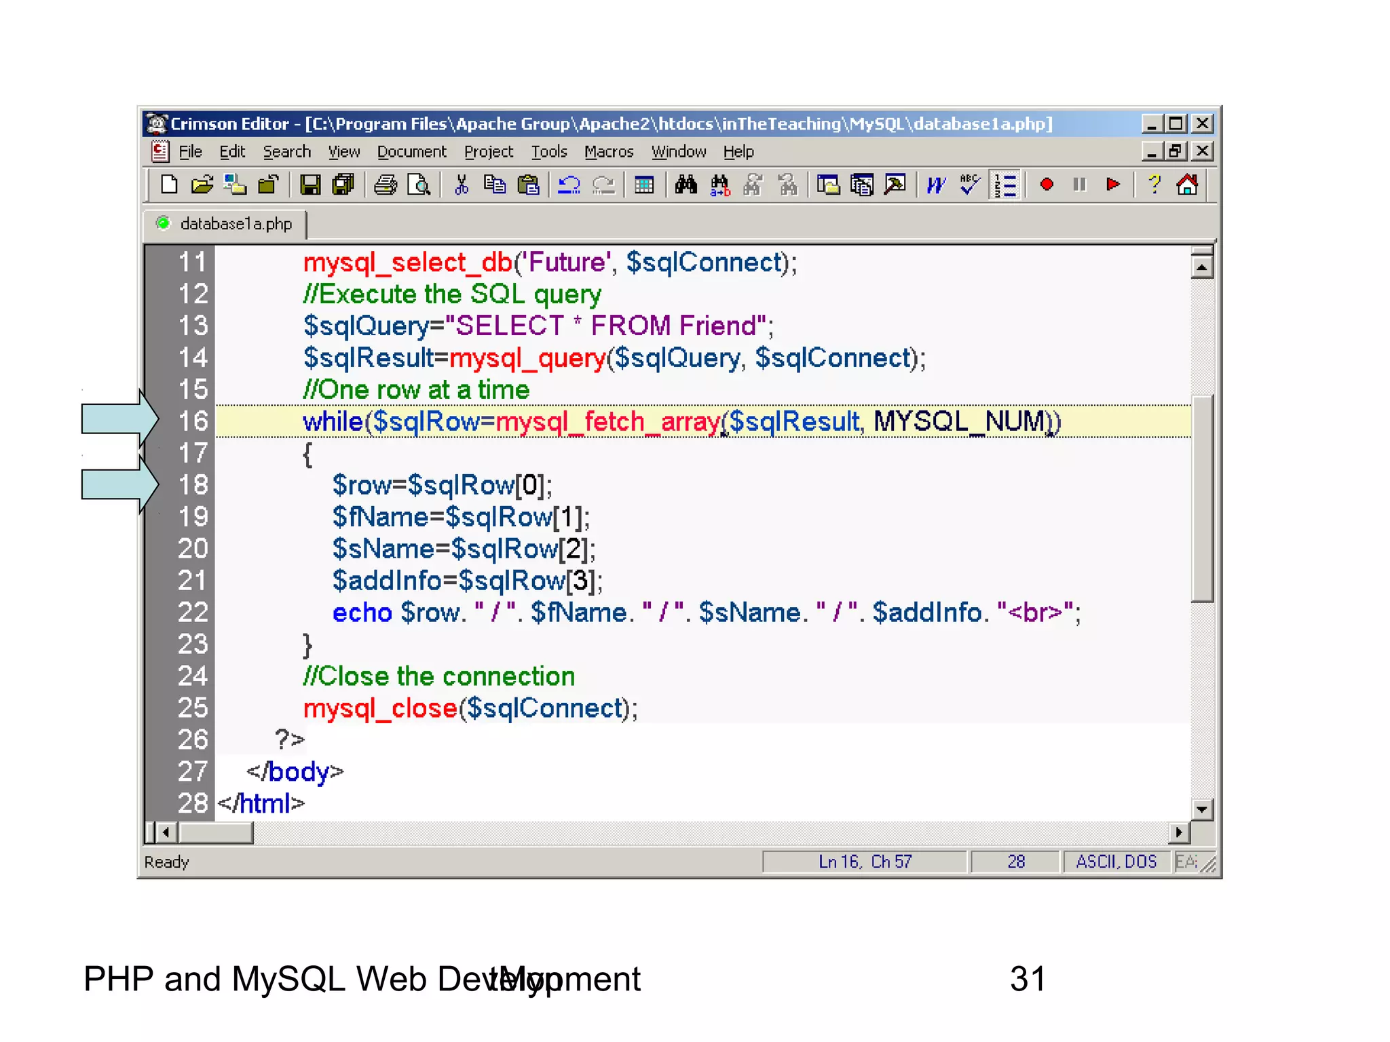Click horizontal scrollbar left arrow
This screenshot has height=1042, width=1390.
[166, 832]
